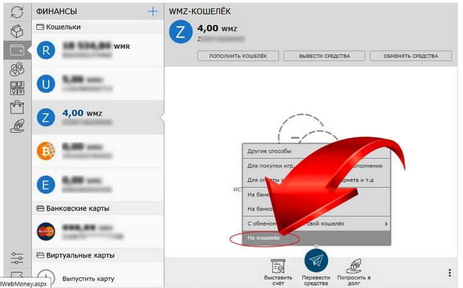Click the ФИНАНСЫ panel title
Viewport: 463px width, 288px height.
coord(57,12)
